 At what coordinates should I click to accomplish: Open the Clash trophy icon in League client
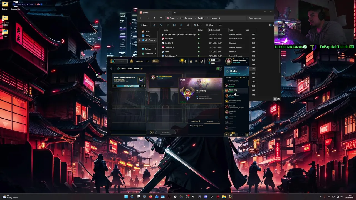click(x=185, y=61)
